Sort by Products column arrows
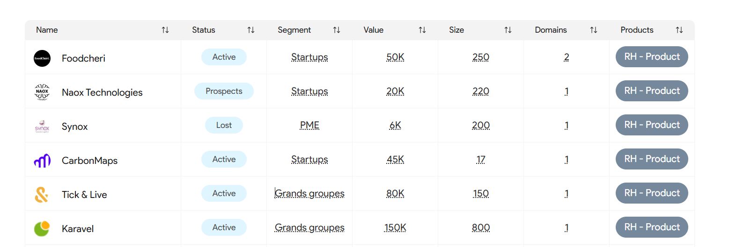This screenshot has height=247, width=729. click(x=679, y=30)
